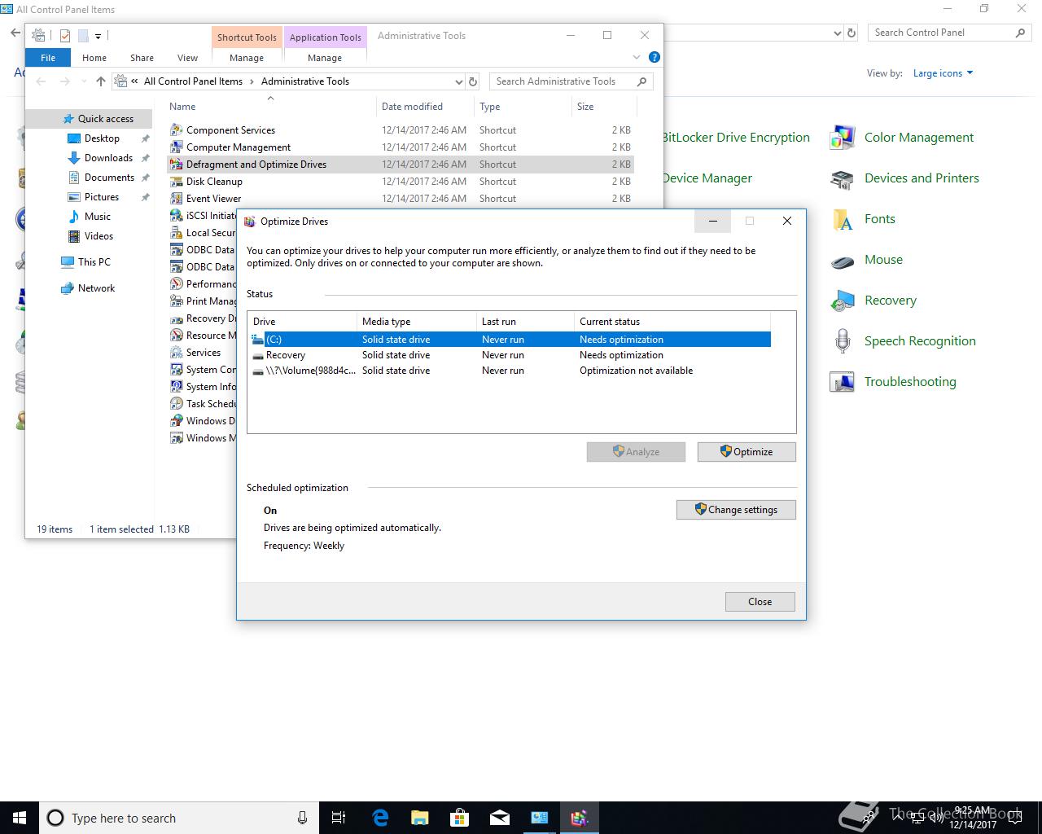Open the address bar history dropdown
The width and height of the screenshot is (1042, 834).
[x=458, y=81]
